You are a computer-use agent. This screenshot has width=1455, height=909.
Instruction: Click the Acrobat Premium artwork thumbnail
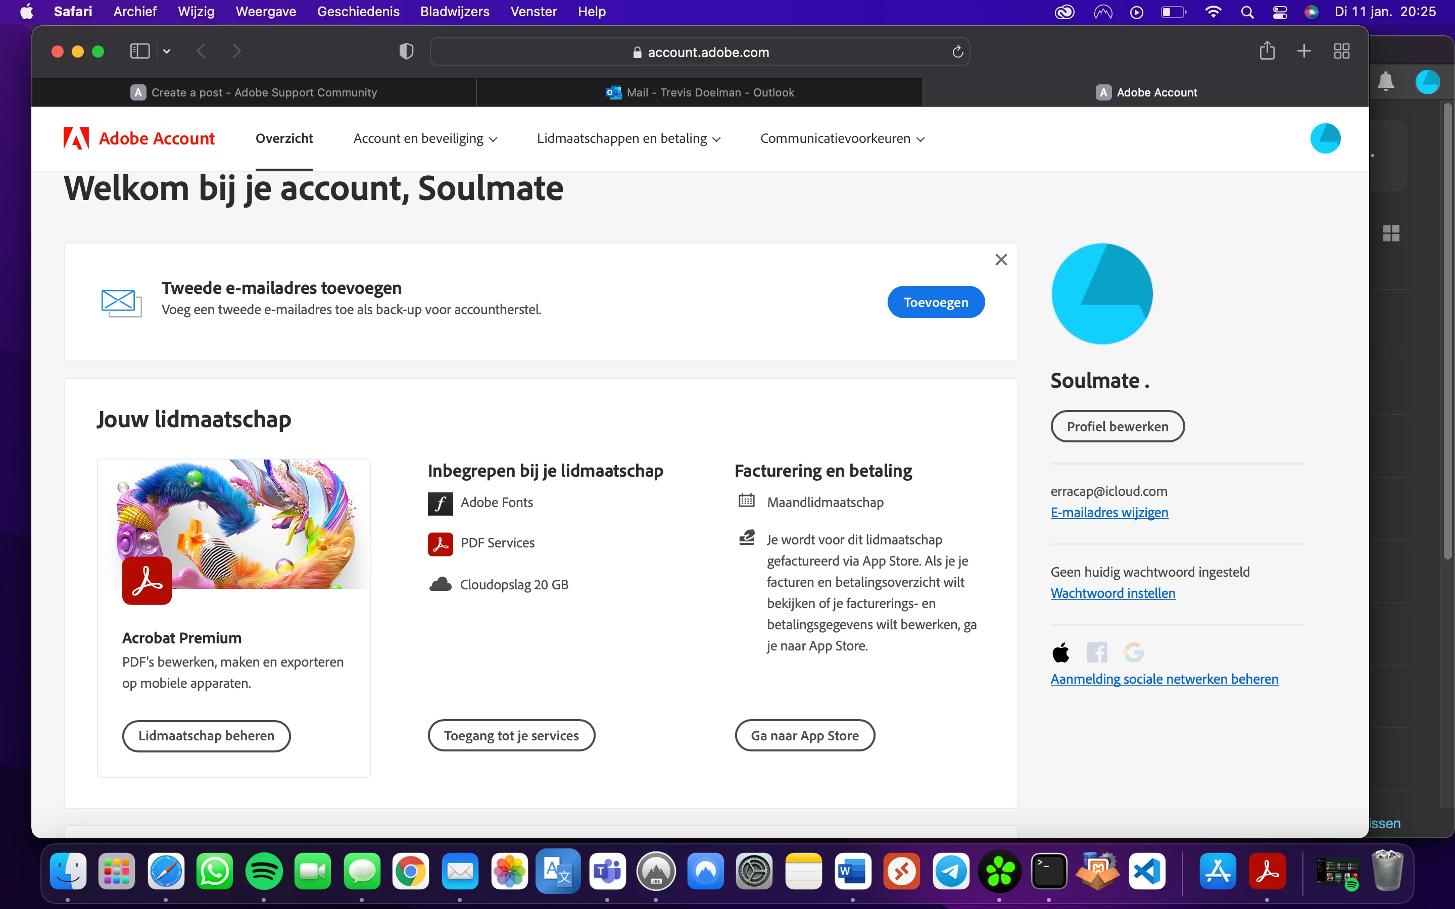pos(234,524)
